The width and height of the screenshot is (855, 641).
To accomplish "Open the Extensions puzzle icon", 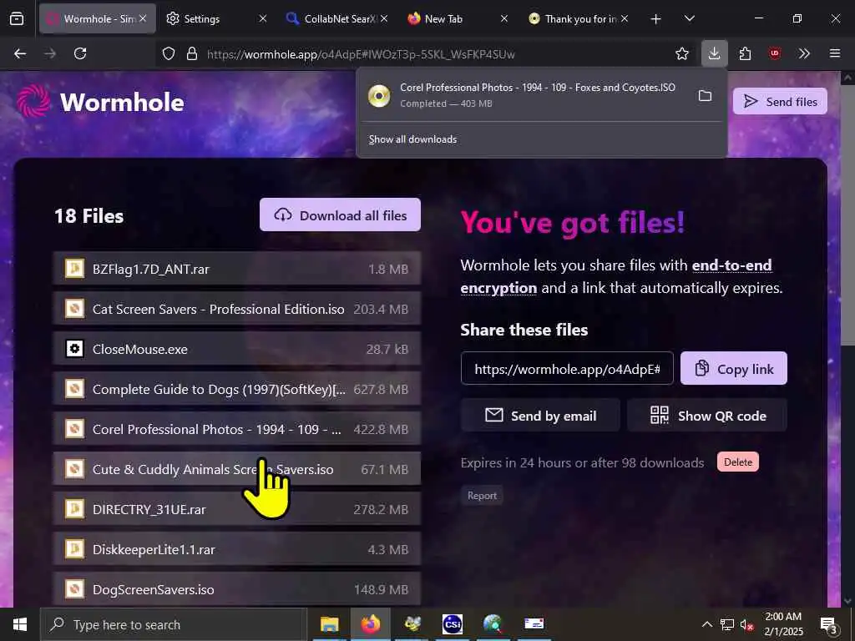I will pos(745,53).
